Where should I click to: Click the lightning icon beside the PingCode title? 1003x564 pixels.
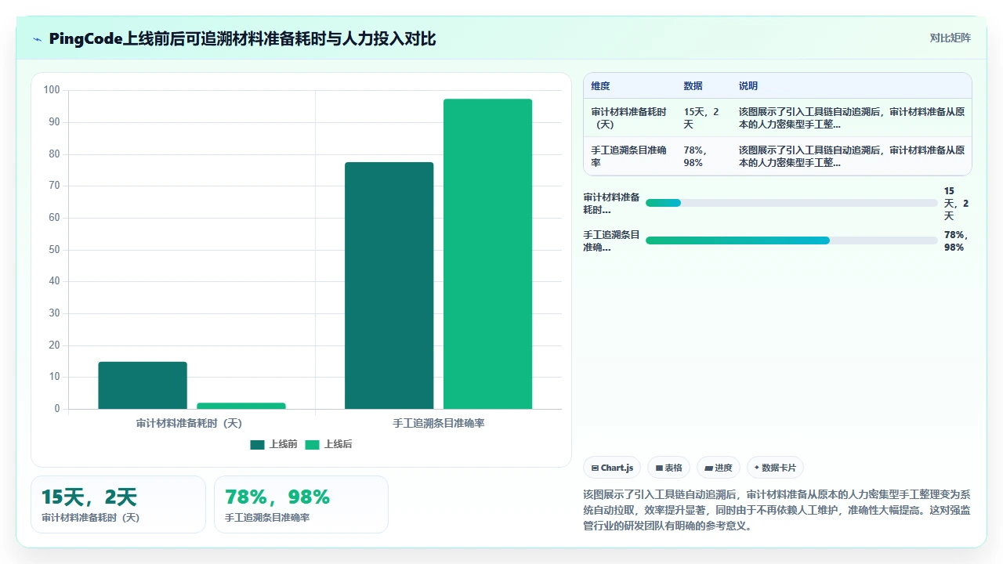tap(37, 39)
